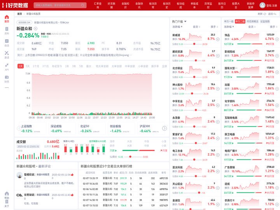Click the 登陆 login link

(269, 5)
